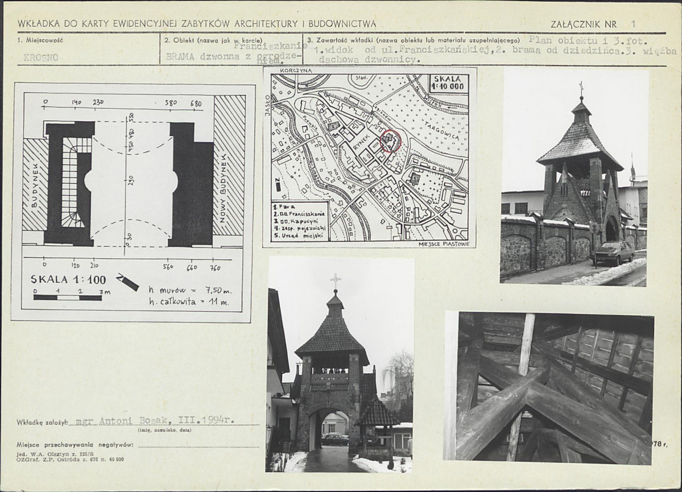
Task: Click the SKALA 1:10 000 box on map
Action: [449, 83]
